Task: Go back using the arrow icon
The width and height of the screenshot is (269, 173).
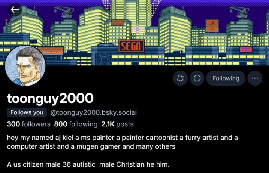Action: coord(15,10)
